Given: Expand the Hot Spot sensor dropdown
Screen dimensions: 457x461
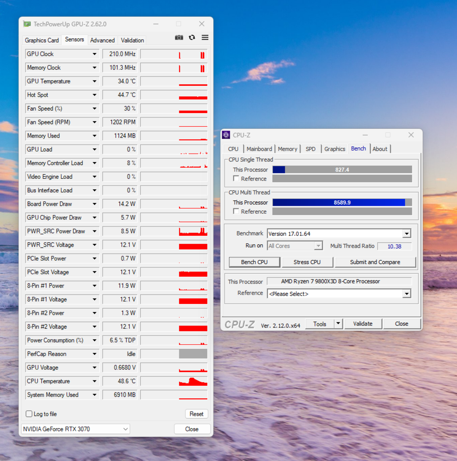Looking at the screenshot, I should pos(94,95).
